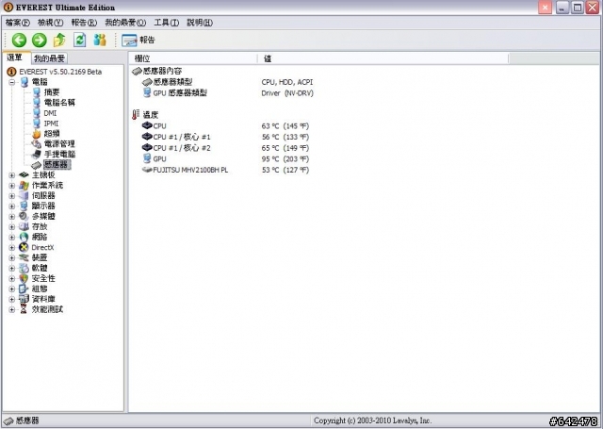Open the 檢視(V) menu

[50, 23]
